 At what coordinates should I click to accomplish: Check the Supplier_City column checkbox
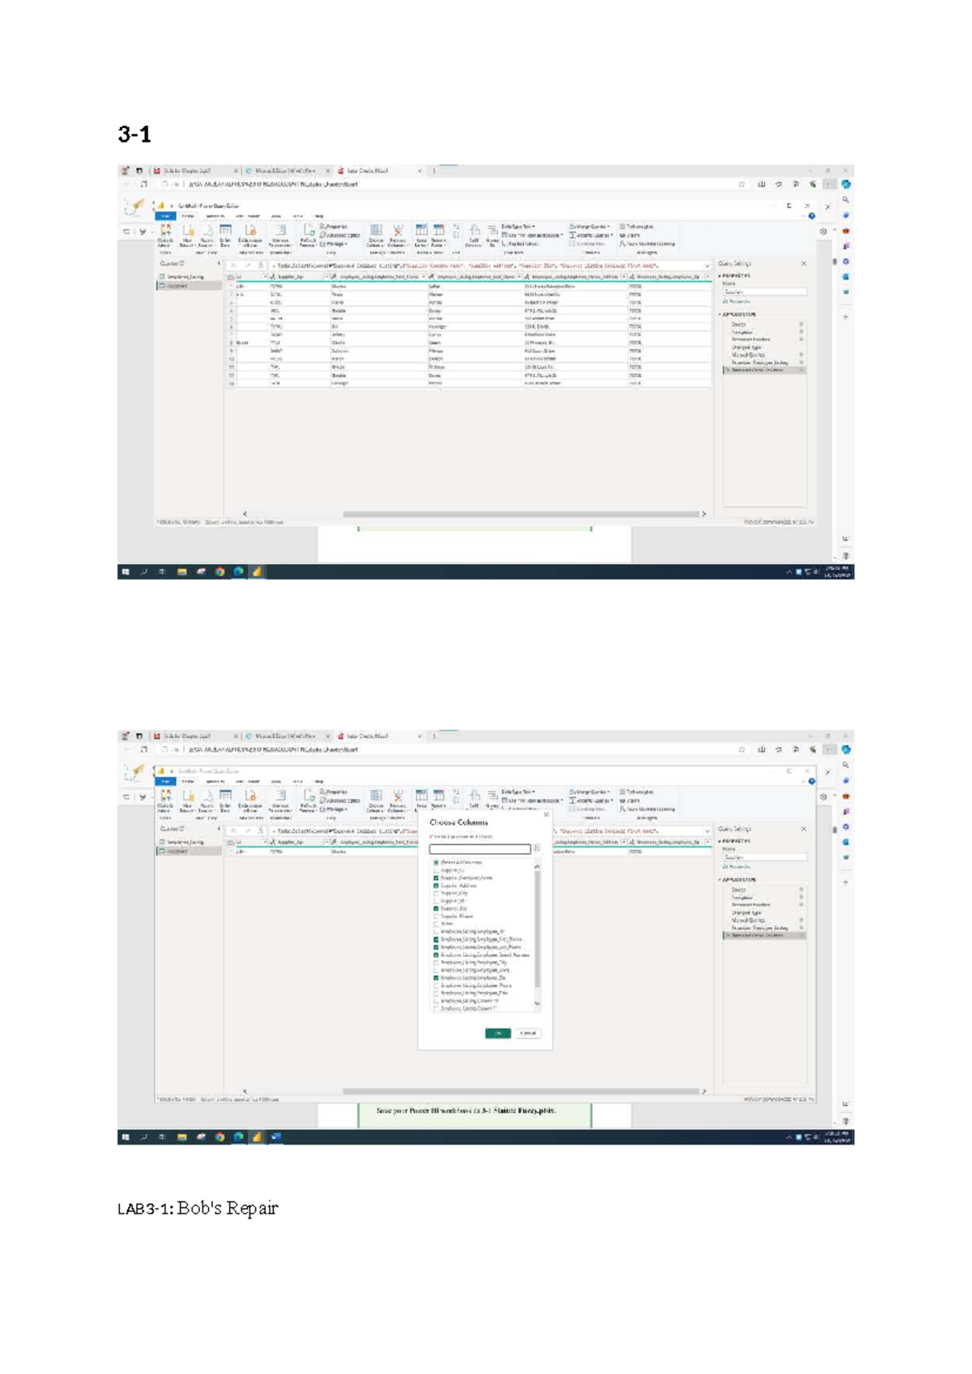[x=436, y=893]
